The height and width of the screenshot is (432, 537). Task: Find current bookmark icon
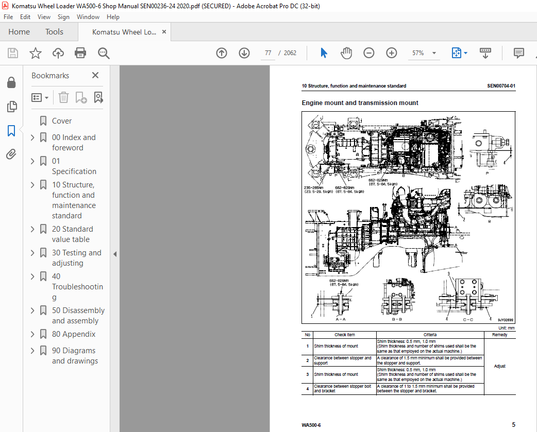[x=98, y=97]
